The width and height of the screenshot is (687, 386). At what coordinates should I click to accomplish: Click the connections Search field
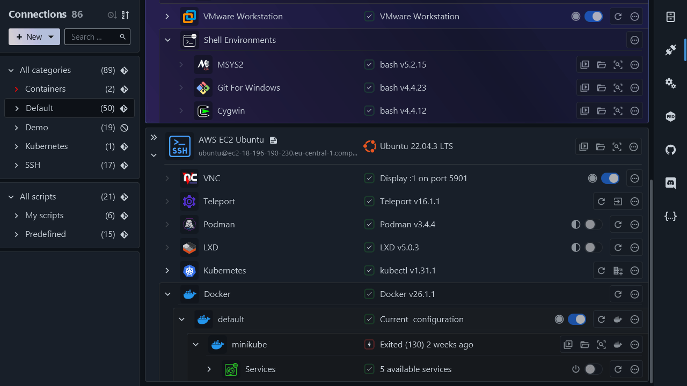(x=92, y=37)
